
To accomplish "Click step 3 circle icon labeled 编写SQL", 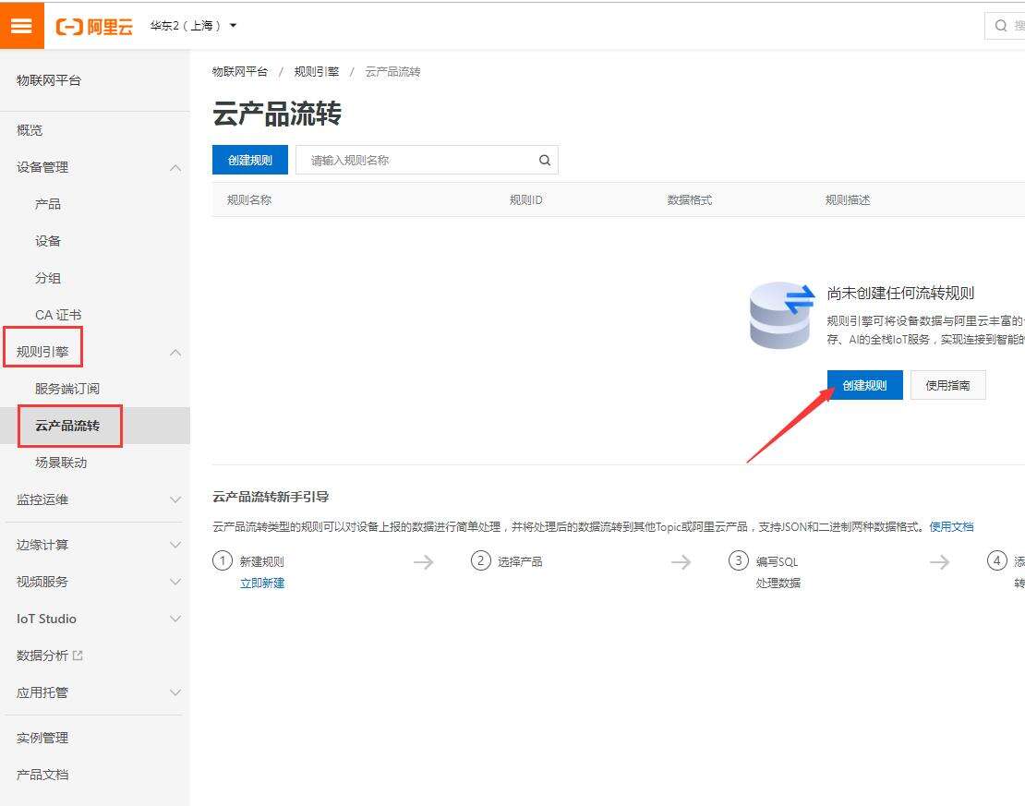I will (739, 560).
